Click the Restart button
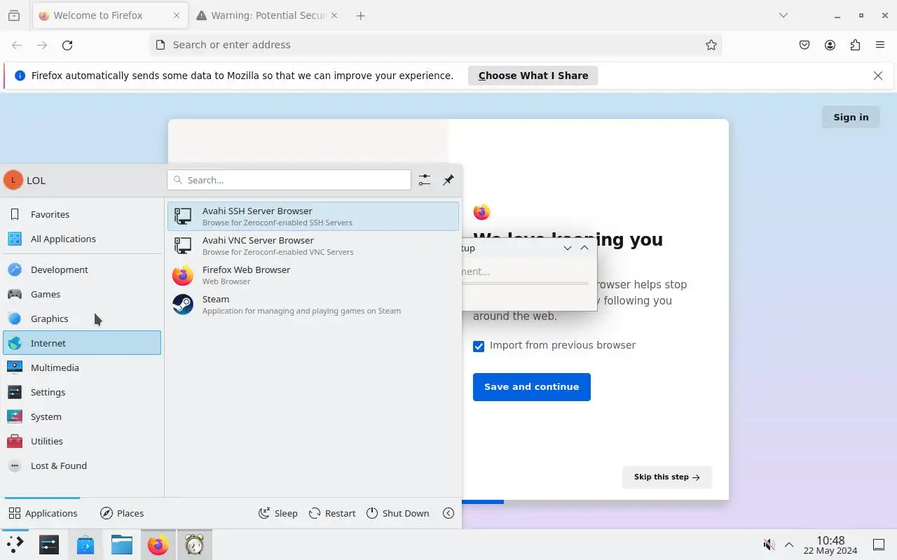 pyautogui.click(x=332, y=513)
